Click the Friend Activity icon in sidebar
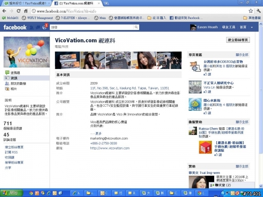Image resolution: width=263 pixels, height=197 pixels. 7,83
